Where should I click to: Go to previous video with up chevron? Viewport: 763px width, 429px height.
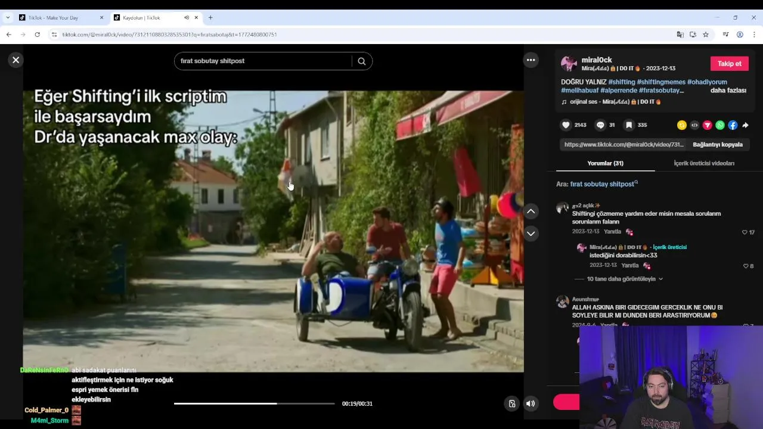click(531, 211)
